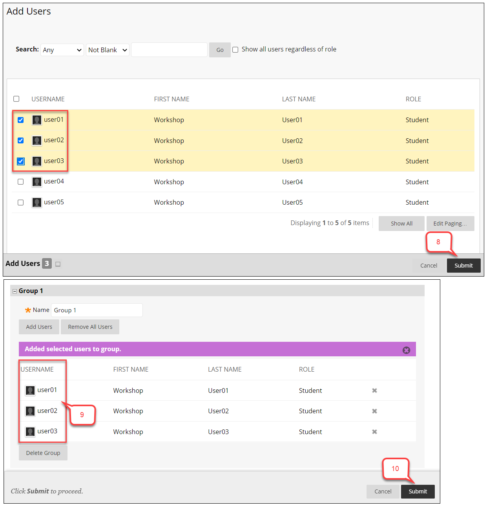Enable 'Show all users regardless of role'
This screenshot has height=506, width=487.
(235, 49)
